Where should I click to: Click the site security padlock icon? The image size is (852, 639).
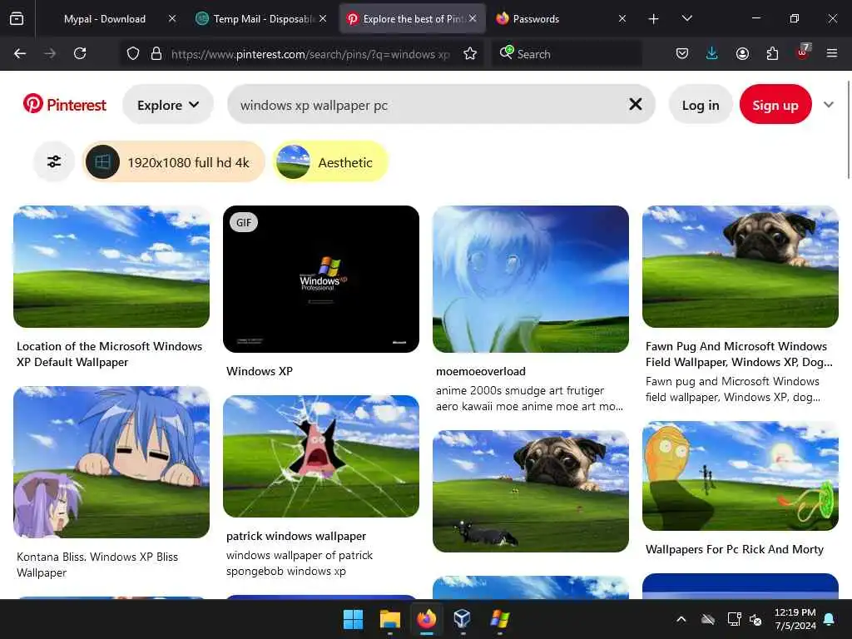point(156,53)
